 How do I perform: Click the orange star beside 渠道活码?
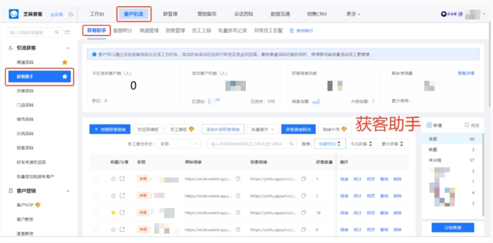click(65, 62)
